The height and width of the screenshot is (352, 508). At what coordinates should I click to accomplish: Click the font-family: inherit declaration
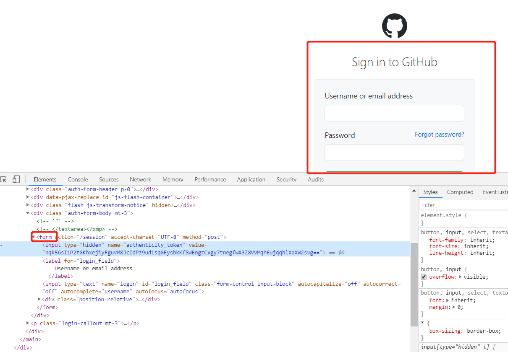pyautogui.click(x=462, y=240)
